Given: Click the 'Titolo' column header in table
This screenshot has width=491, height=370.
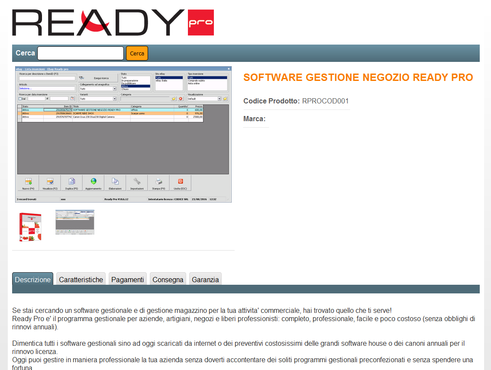Looking at the screenshot, I should [x=101, y=106].
